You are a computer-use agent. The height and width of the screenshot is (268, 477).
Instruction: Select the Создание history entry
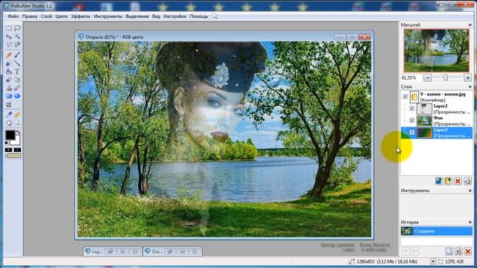pyautogui.click(x=437, y=232)
